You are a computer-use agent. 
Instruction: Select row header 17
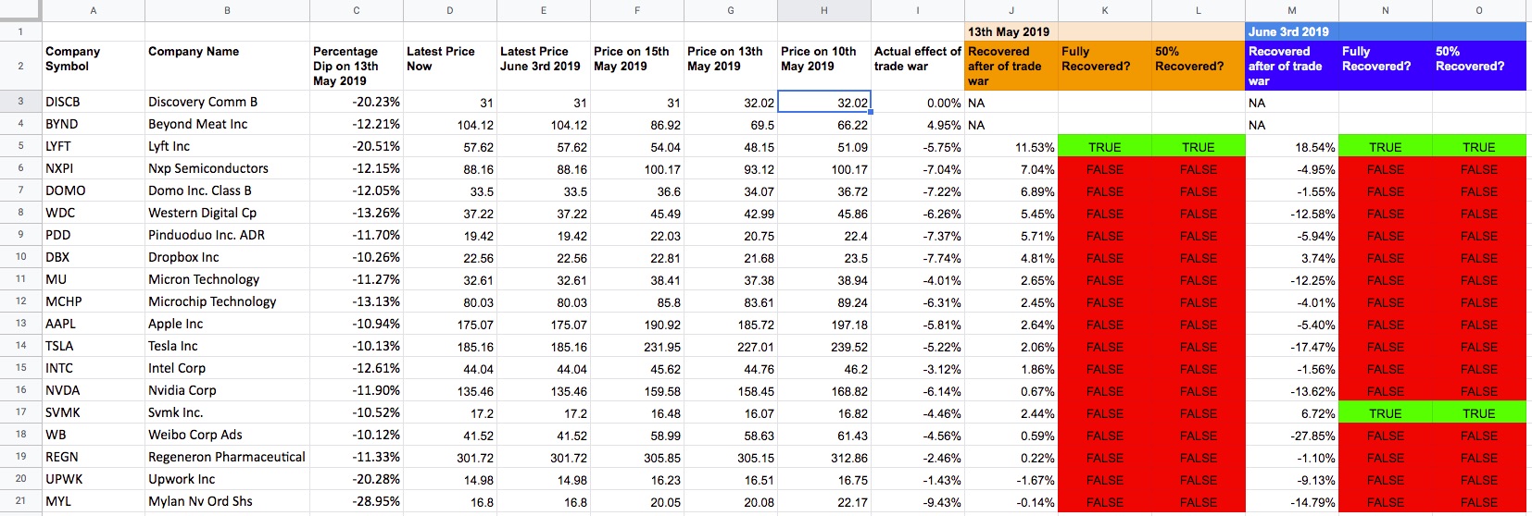pos(20,412)
